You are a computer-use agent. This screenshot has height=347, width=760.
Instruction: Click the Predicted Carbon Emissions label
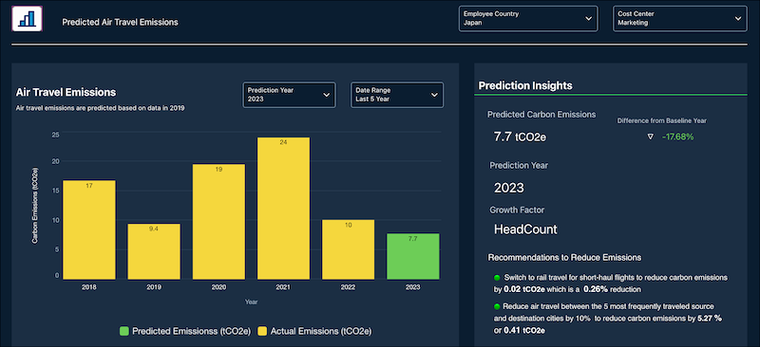point(541,115)
